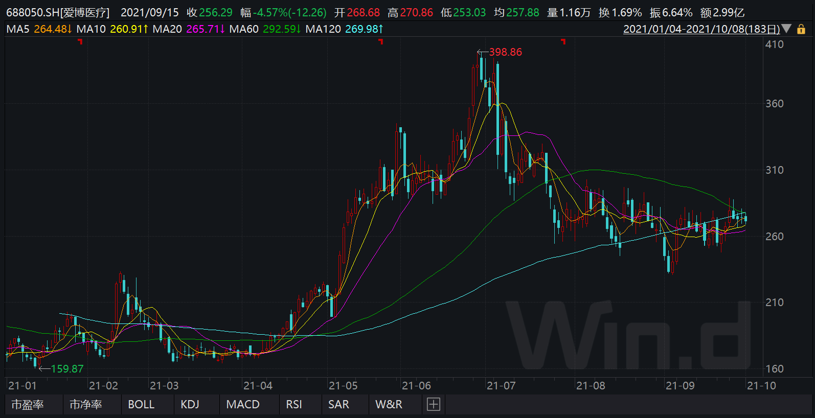Click the 160 price axis label
This screenshot has height=418, width=815.
click(774, 369)
